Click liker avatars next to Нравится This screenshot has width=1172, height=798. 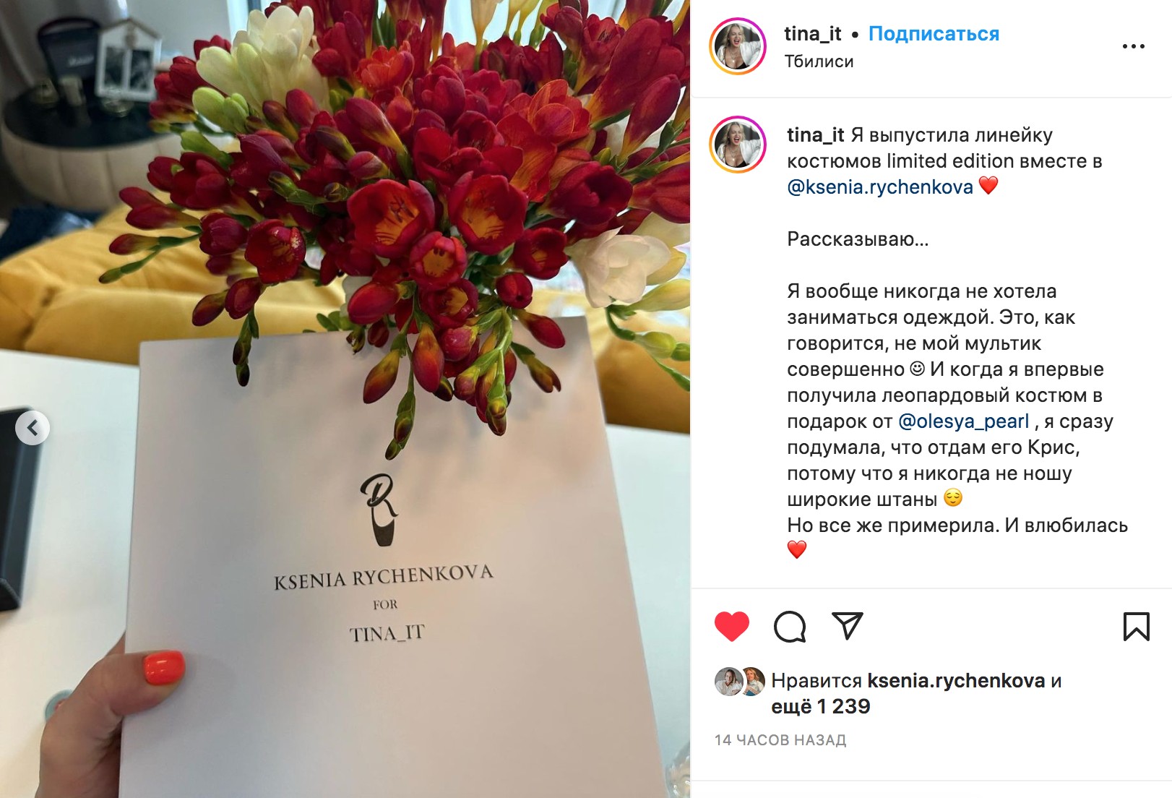click(740, 681)
